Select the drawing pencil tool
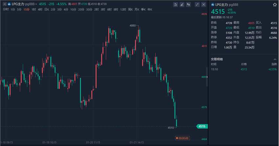 (182, 5)
